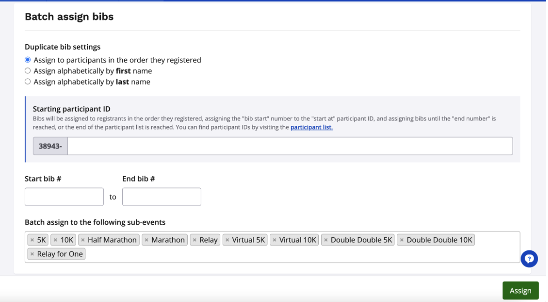
Task: Select assign alphabetically by first name
Action: (28, 71)
